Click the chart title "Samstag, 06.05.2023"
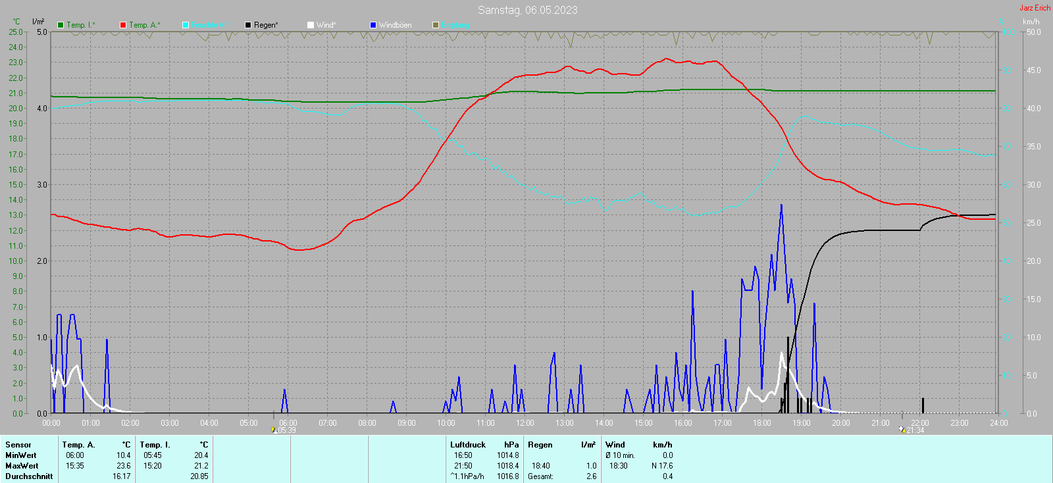1053x483 pixels. click(528, 10)
